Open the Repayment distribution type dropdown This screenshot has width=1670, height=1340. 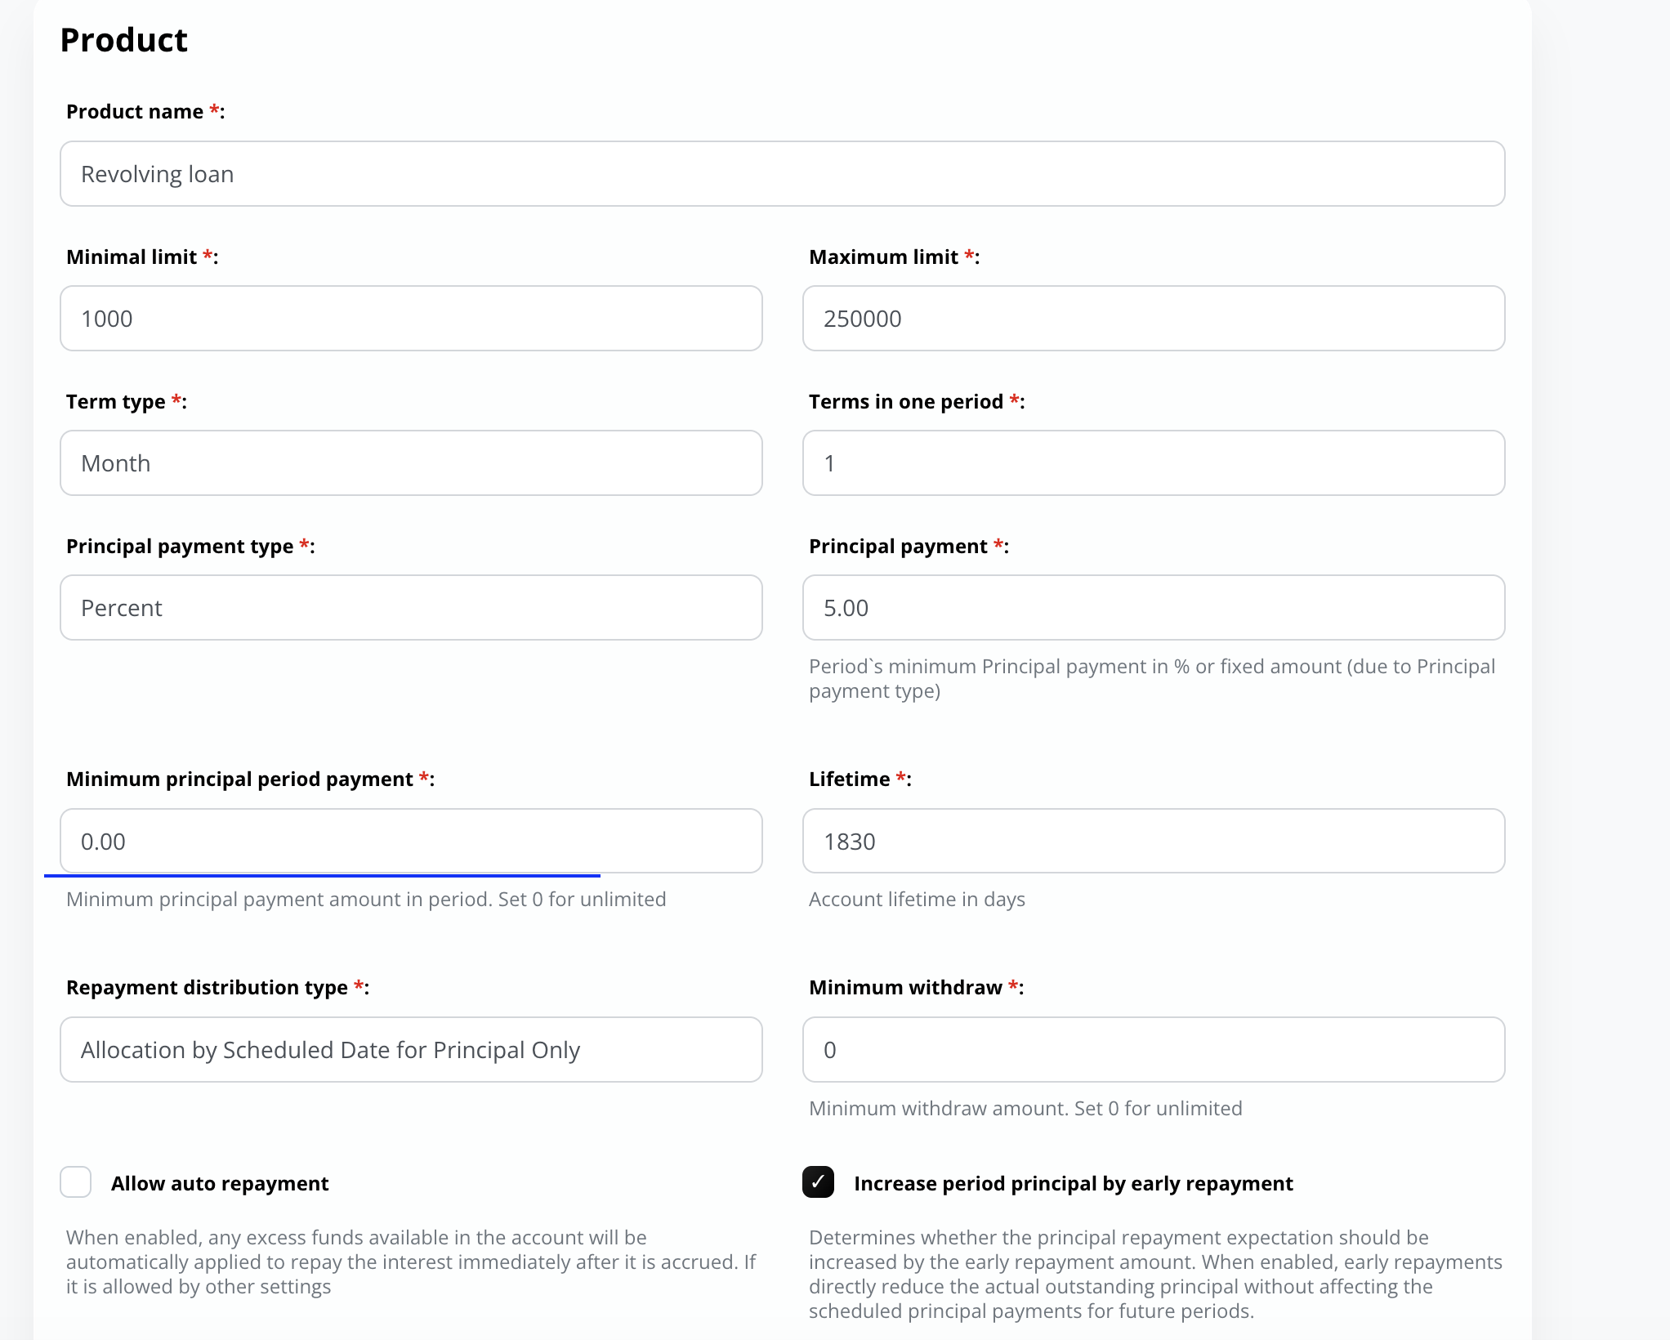coord(411,1050)
